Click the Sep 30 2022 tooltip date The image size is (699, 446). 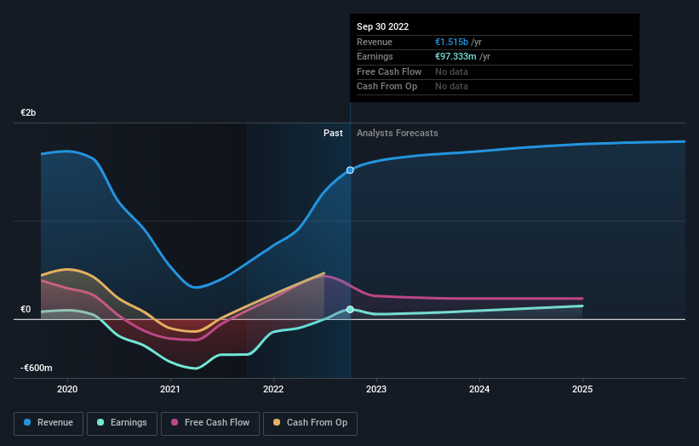point(382,26)
